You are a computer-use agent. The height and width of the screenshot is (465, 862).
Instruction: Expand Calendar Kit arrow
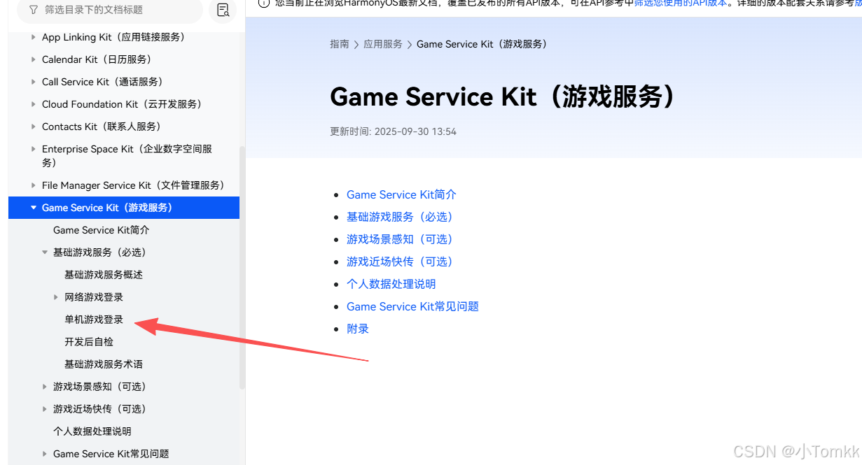click(x=34, y=59)
